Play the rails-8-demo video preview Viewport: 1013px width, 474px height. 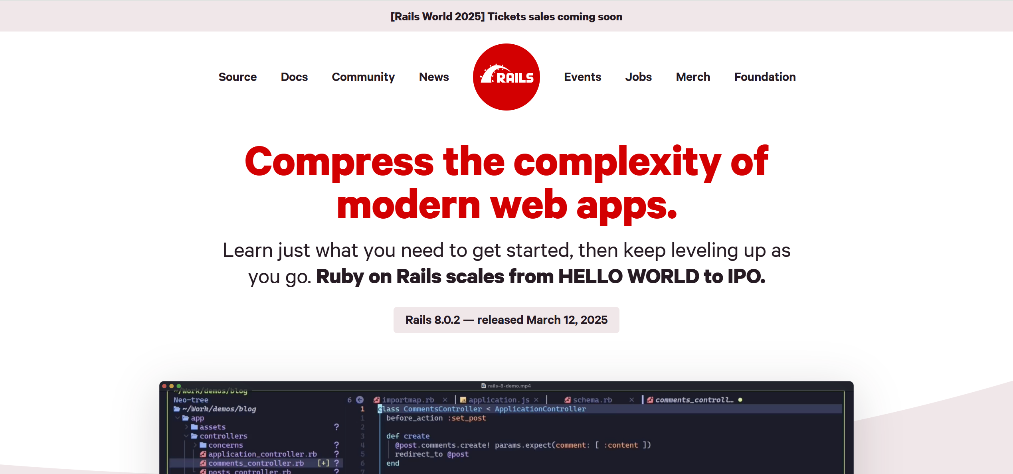(506, 428)
